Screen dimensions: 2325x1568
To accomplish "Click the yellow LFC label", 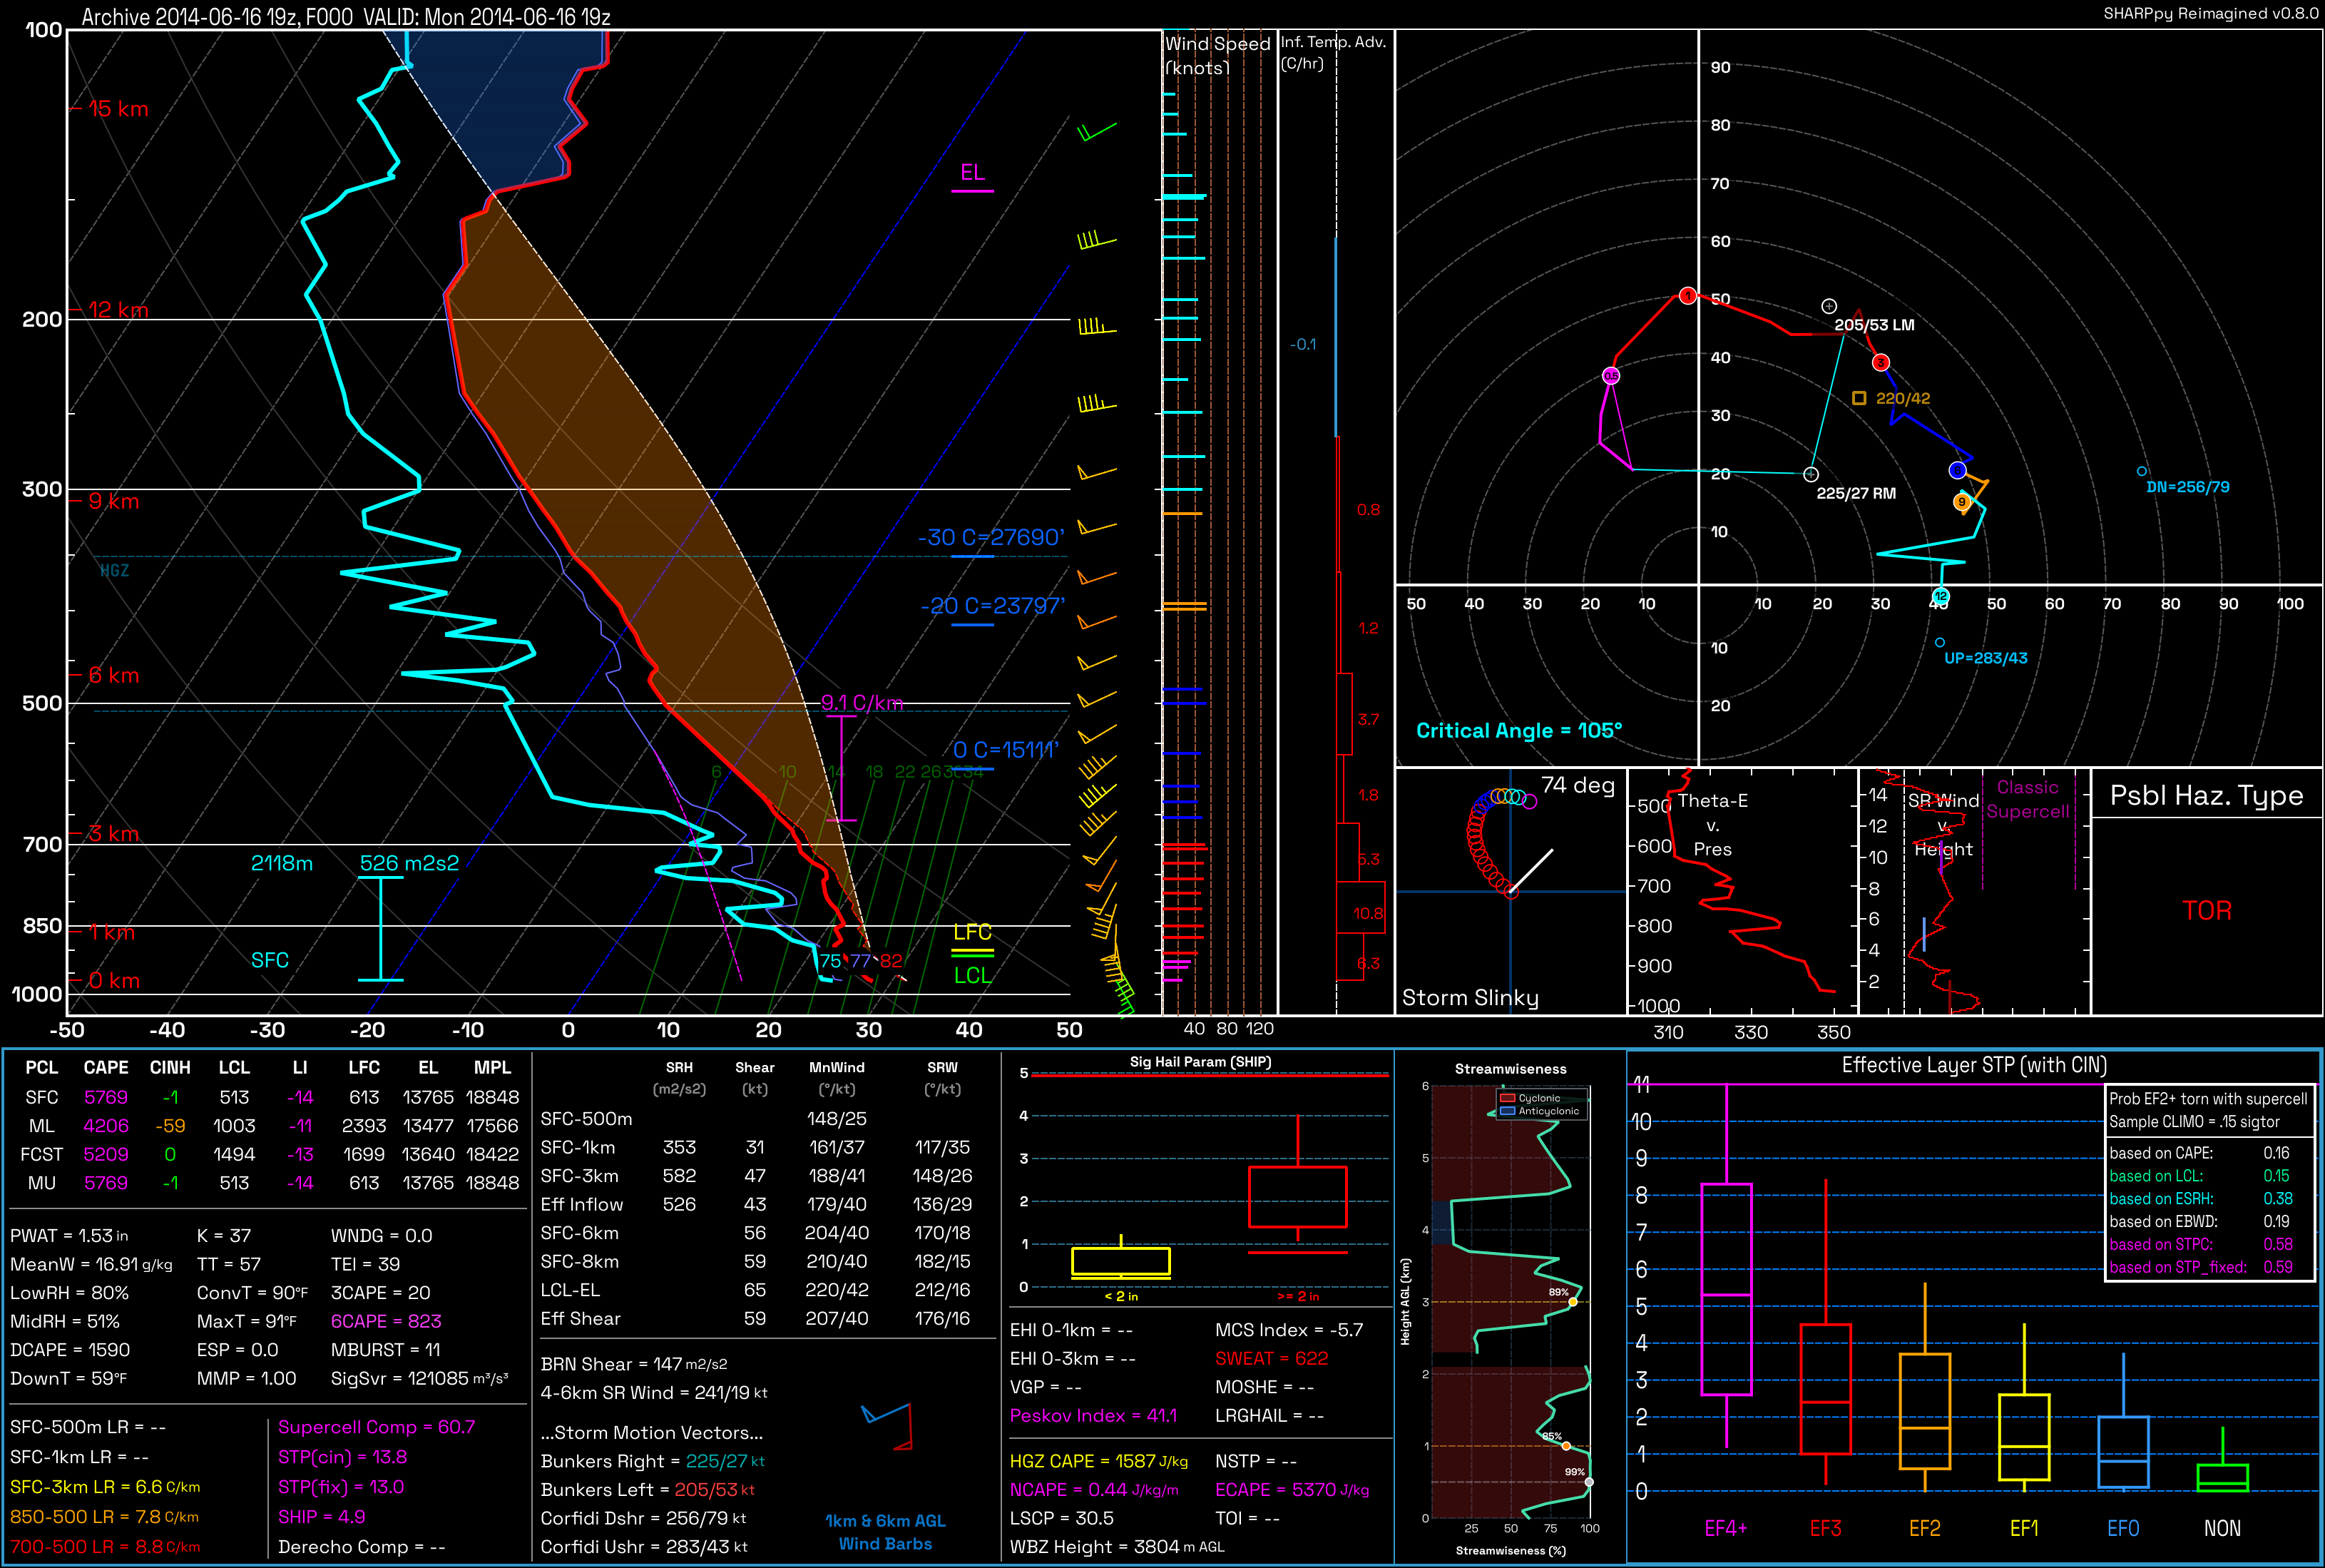I will (x=971, y=932).
